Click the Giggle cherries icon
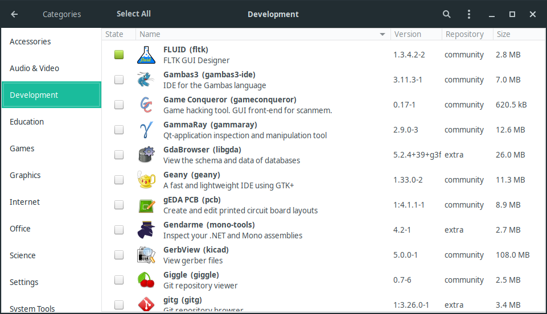The width and height of the screenshot is (547, 314). (x=146, y=280)
